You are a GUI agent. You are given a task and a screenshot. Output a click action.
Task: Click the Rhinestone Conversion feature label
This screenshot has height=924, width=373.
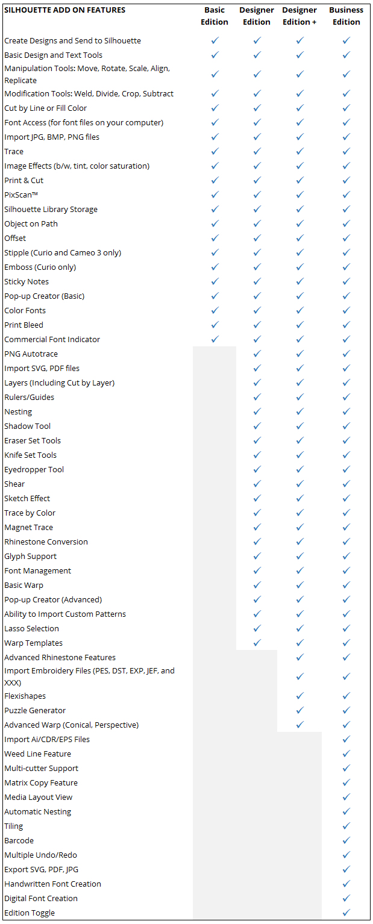[x=46, y=542]
